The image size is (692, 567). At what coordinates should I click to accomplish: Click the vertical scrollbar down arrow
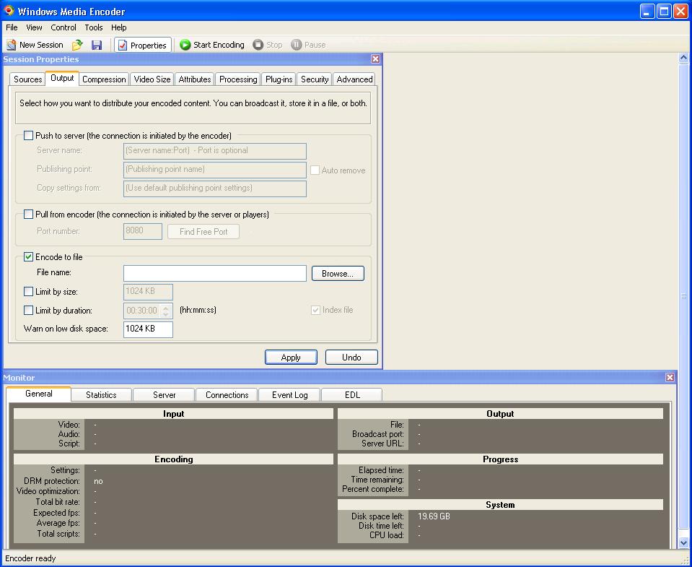click(683, 543)
